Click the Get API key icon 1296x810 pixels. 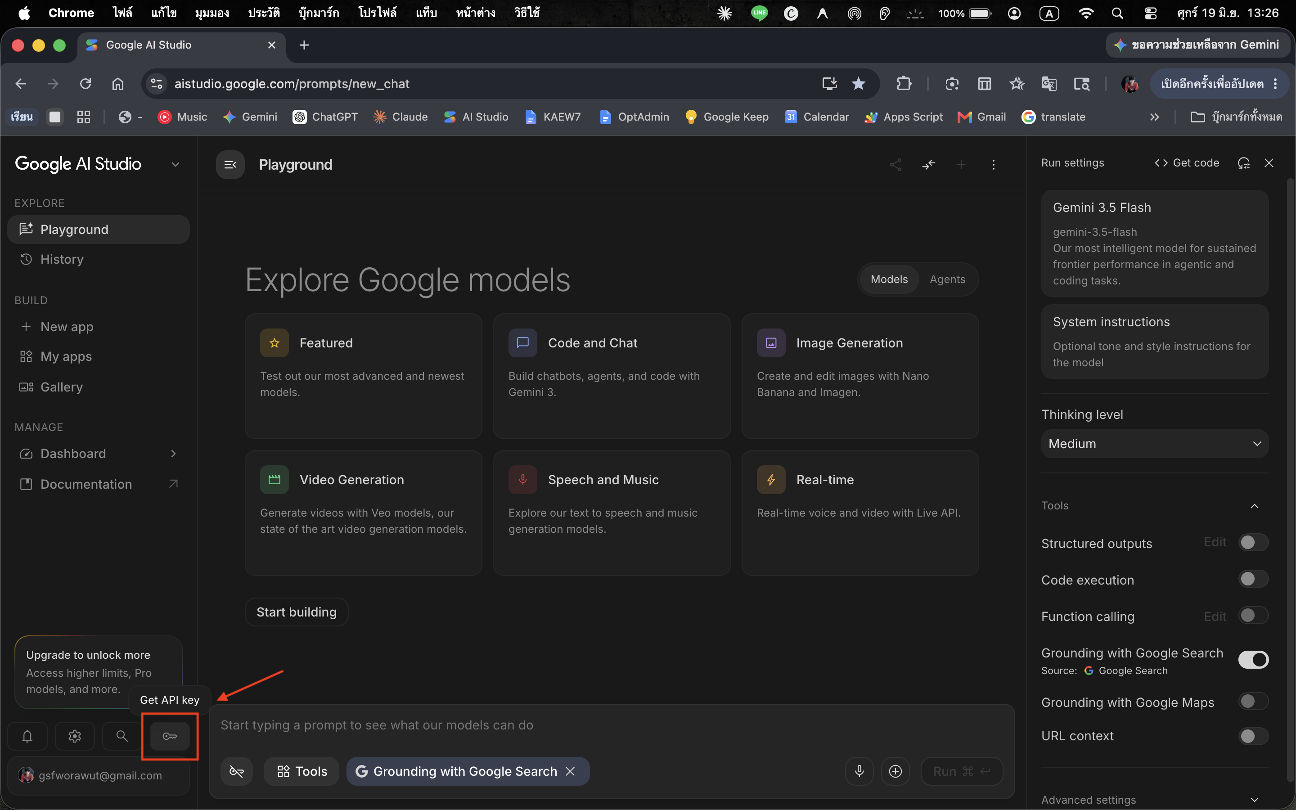(x=170, y=736)
